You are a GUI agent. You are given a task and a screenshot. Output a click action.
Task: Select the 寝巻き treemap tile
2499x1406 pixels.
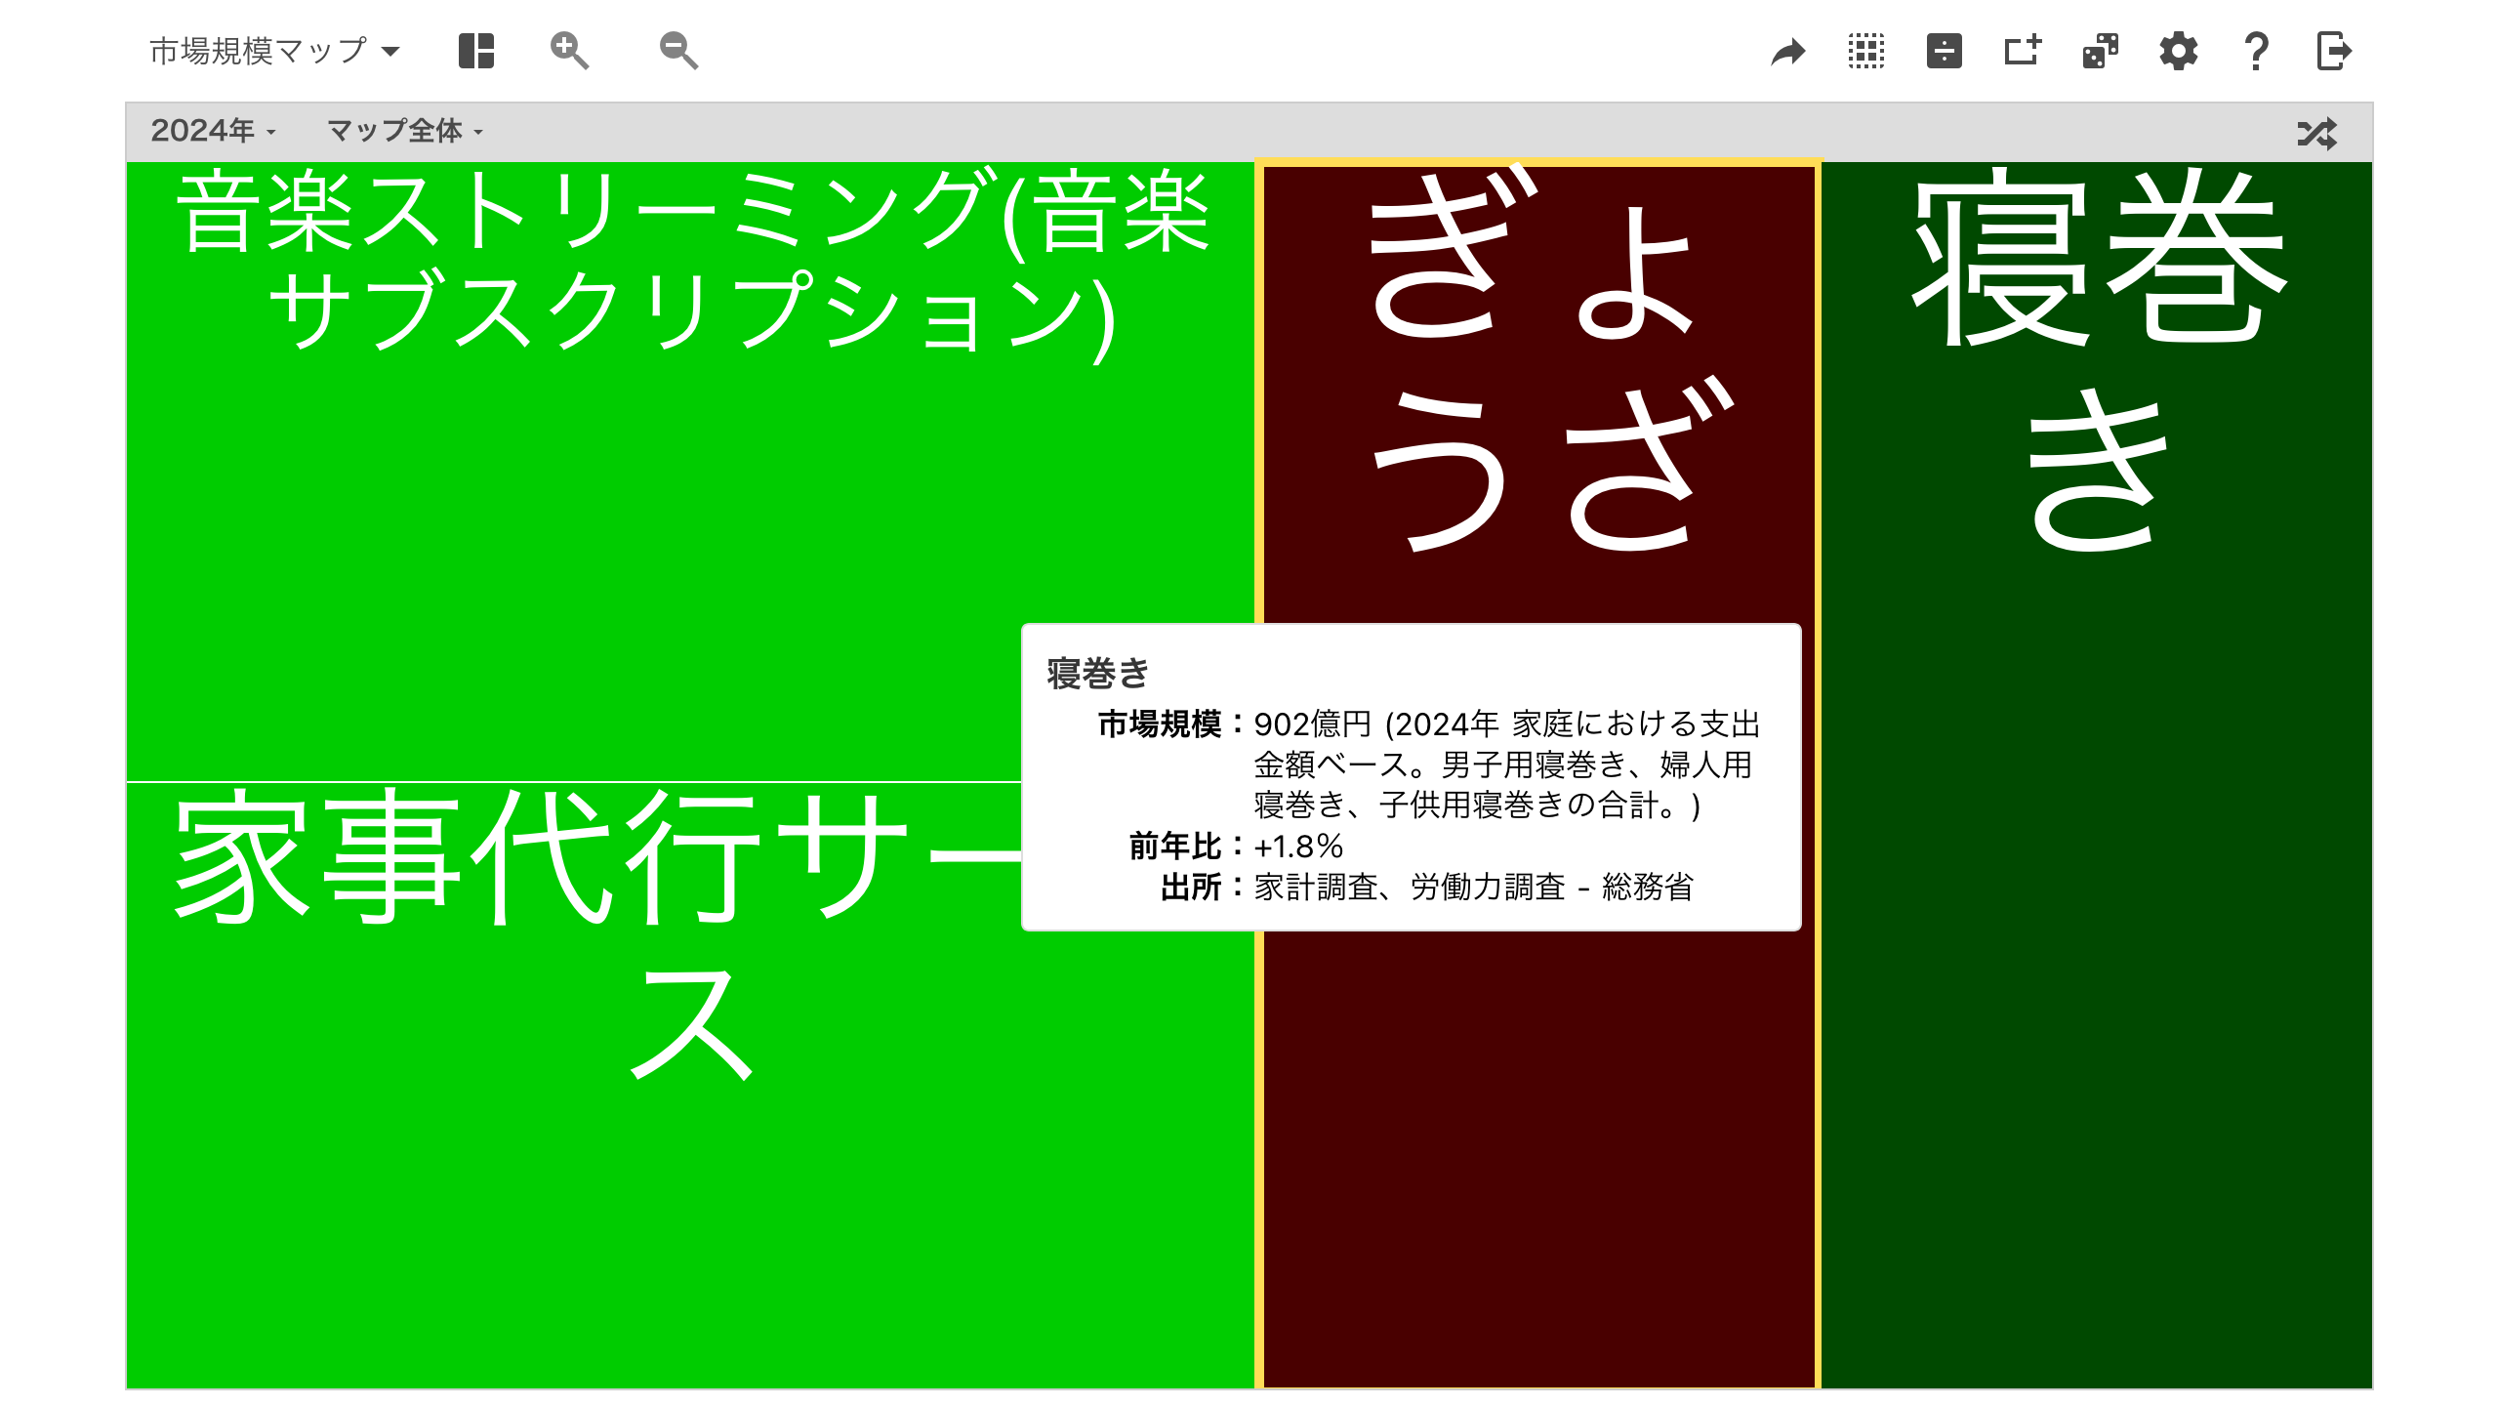[x=2097, y=775]
